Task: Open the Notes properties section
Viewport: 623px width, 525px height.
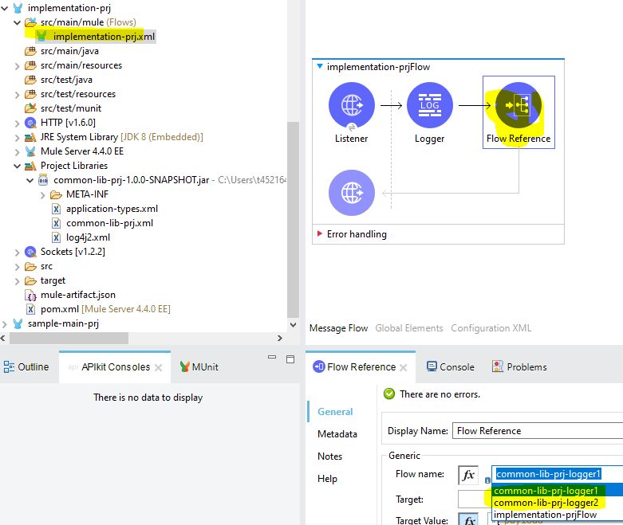Action: click(x=329, y=456)
